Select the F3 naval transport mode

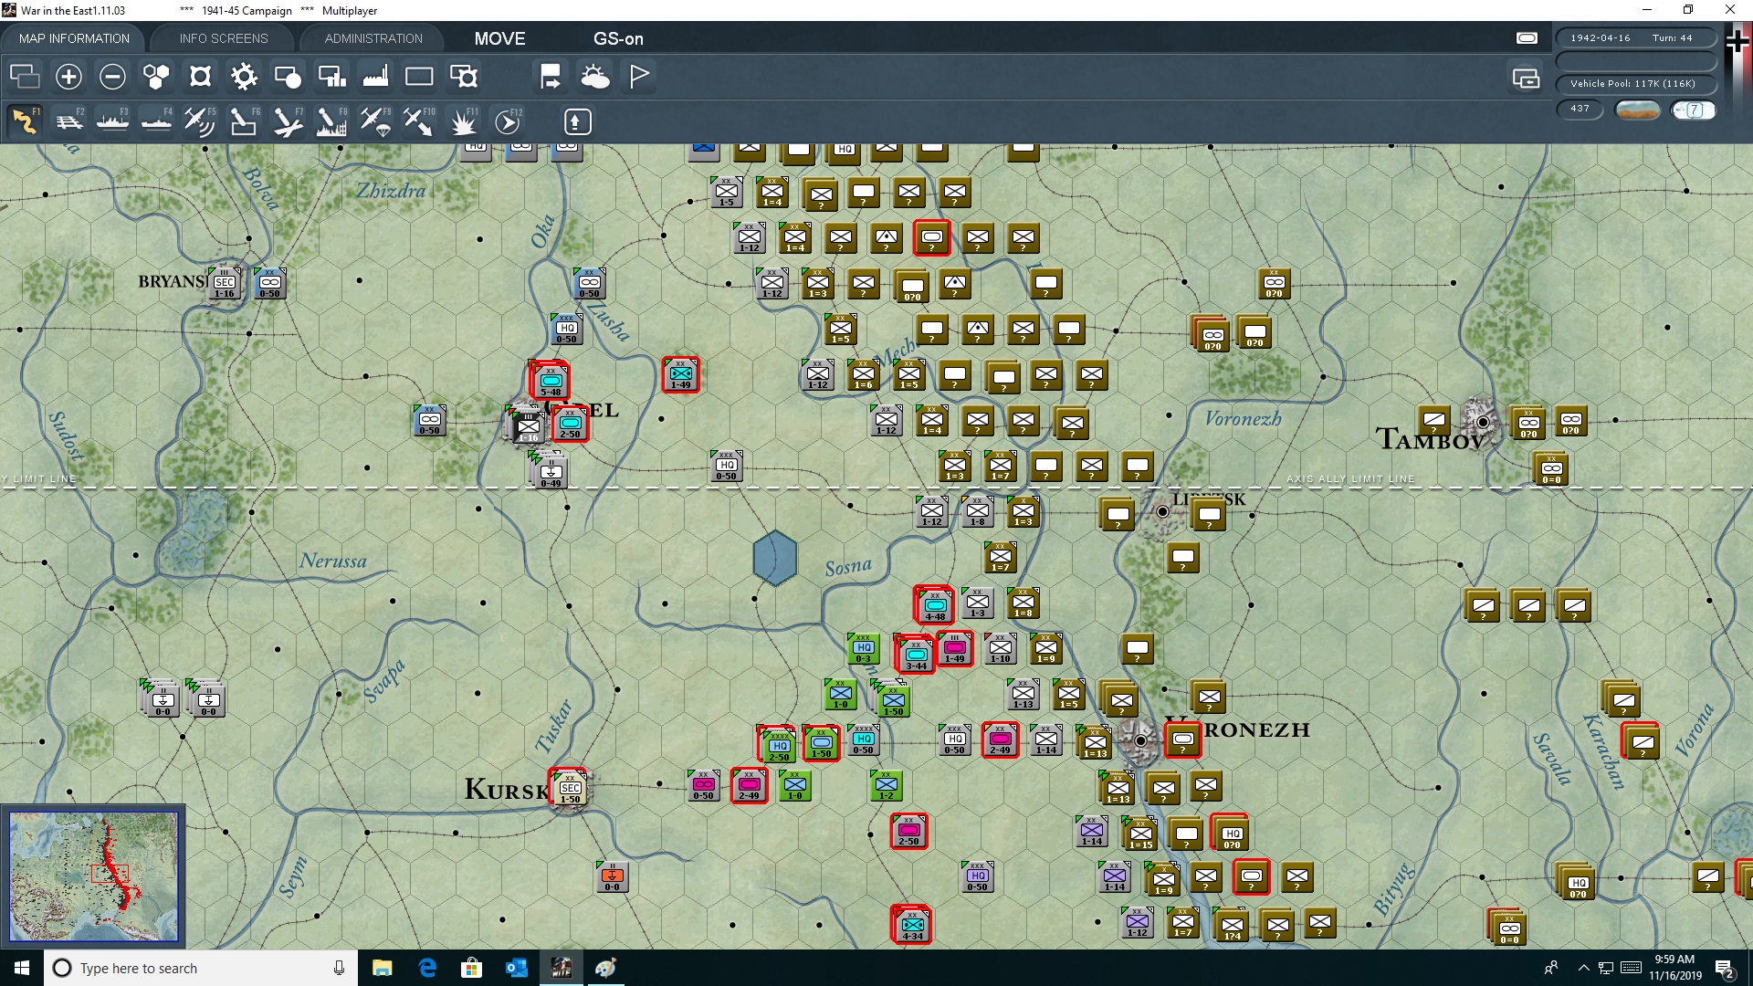[112, 121]
